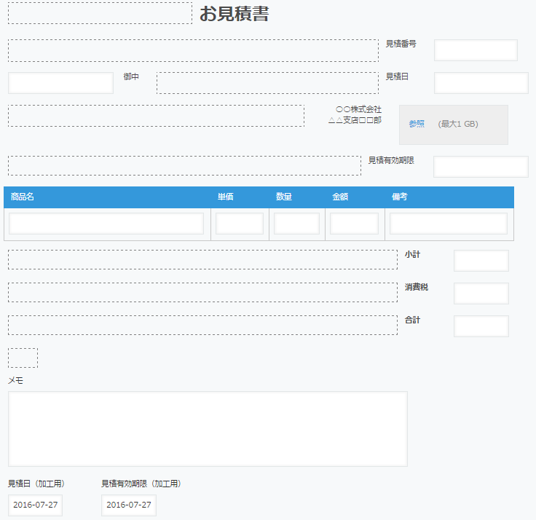
Task: Focus the 単価 input in the table row
Action: pos(240,224)
